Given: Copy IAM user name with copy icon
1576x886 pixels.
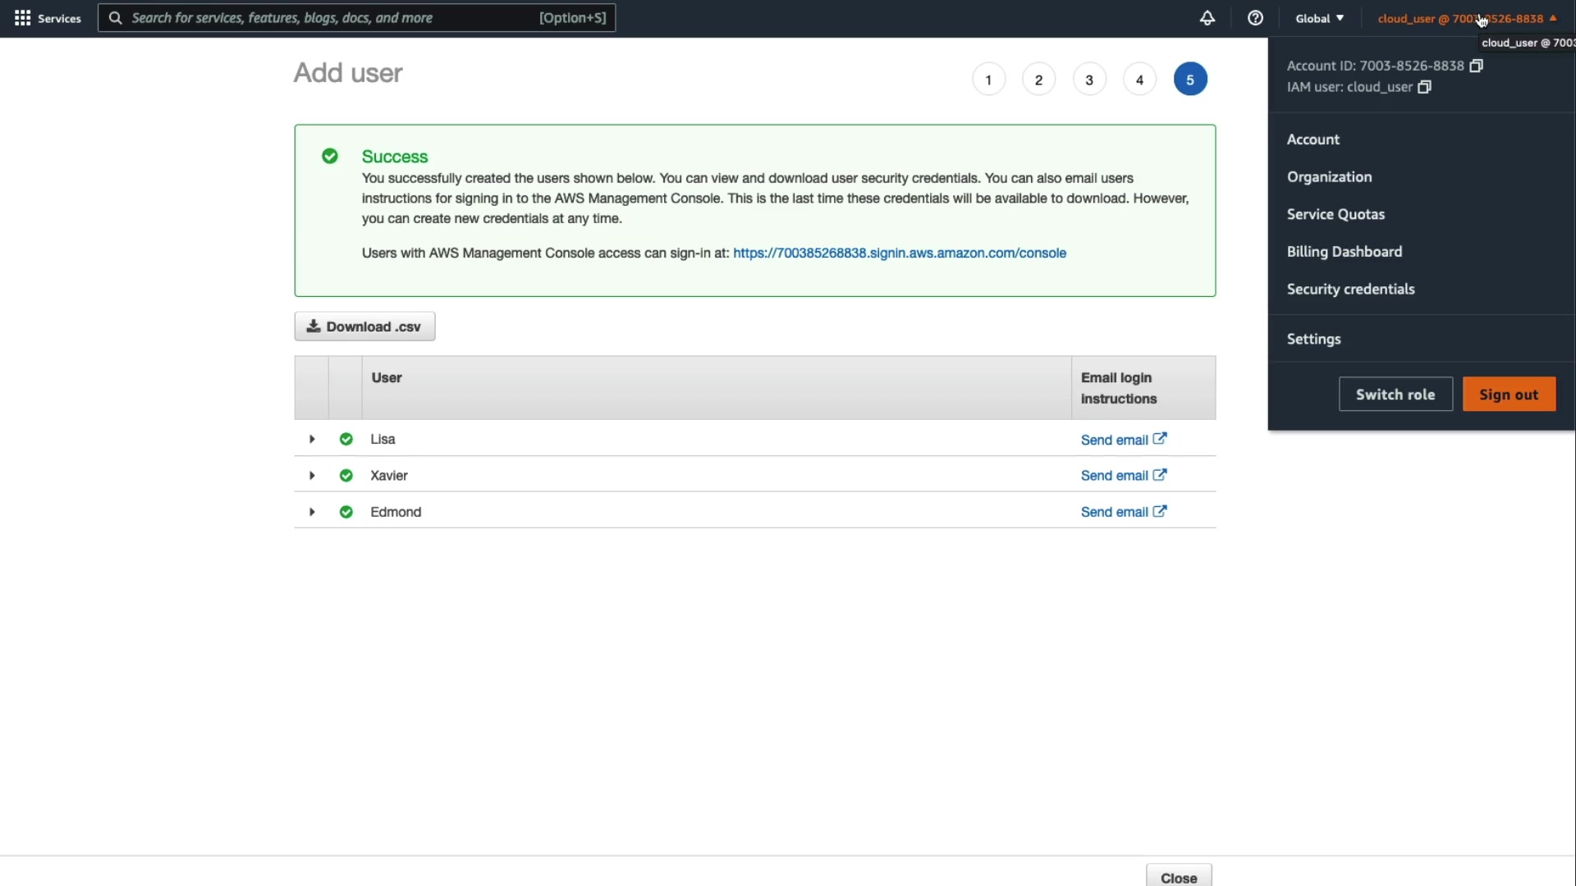Looking at the screenshot, I should [x=1424, y=87].
